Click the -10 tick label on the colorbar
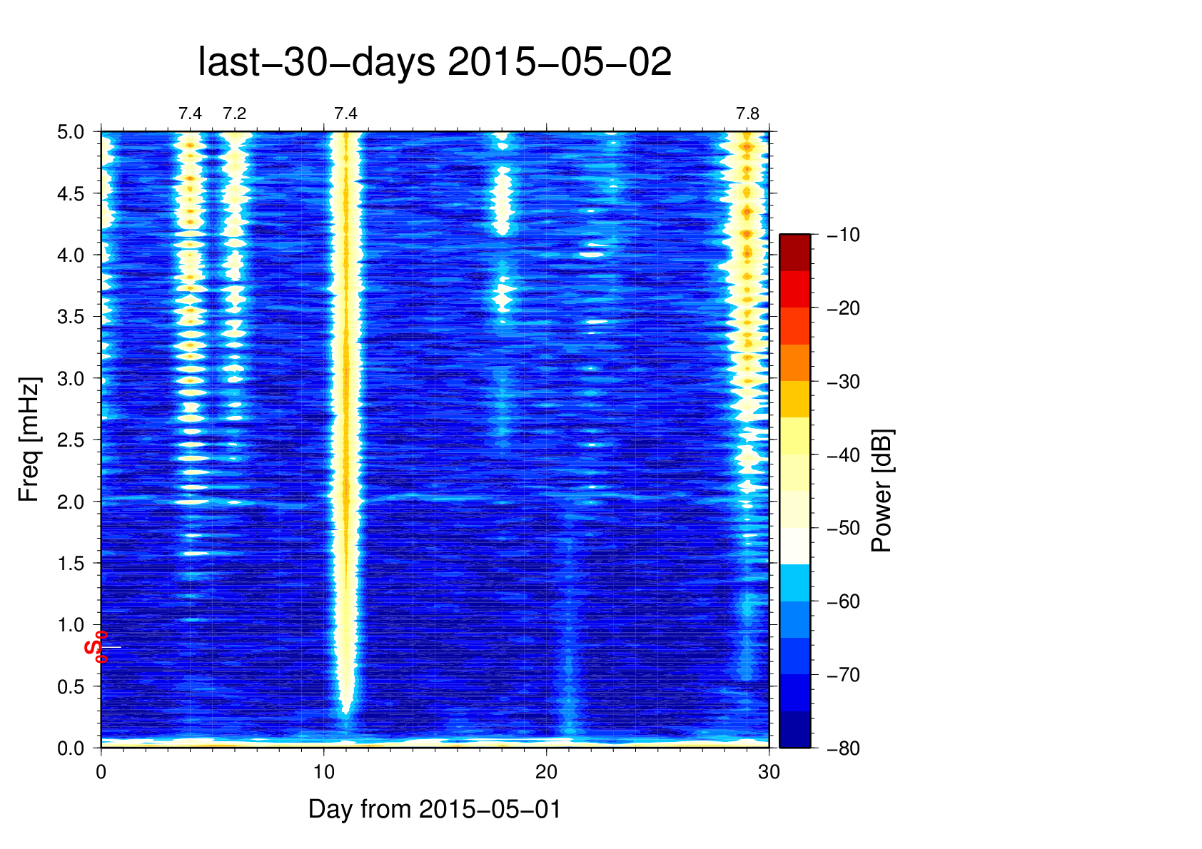 tap(843, 235)
